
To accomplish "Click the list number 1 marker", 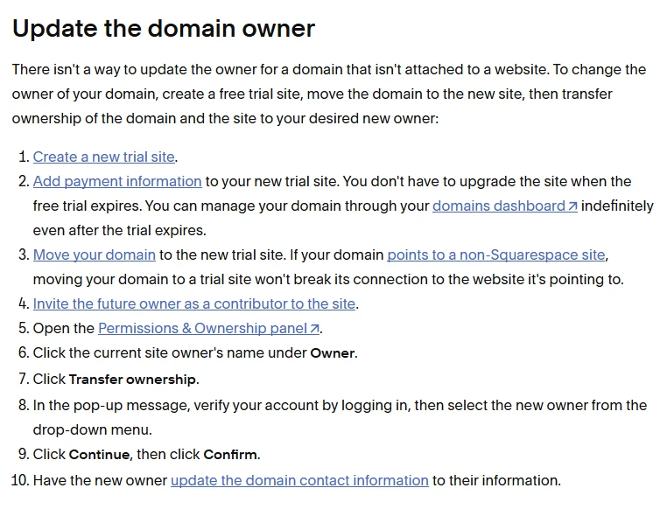I will (x=24, y=157).
